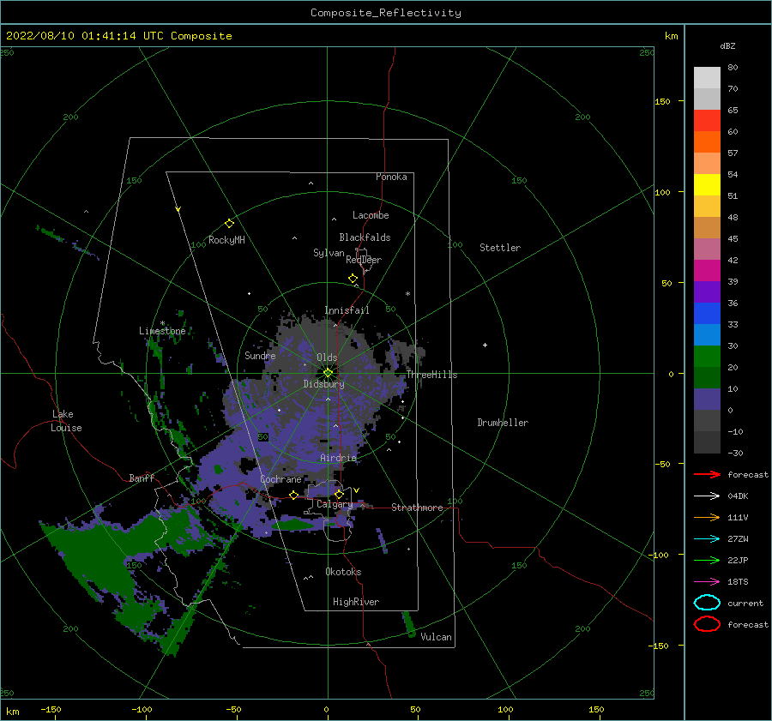Click the RockyMH label

point(226,240)
